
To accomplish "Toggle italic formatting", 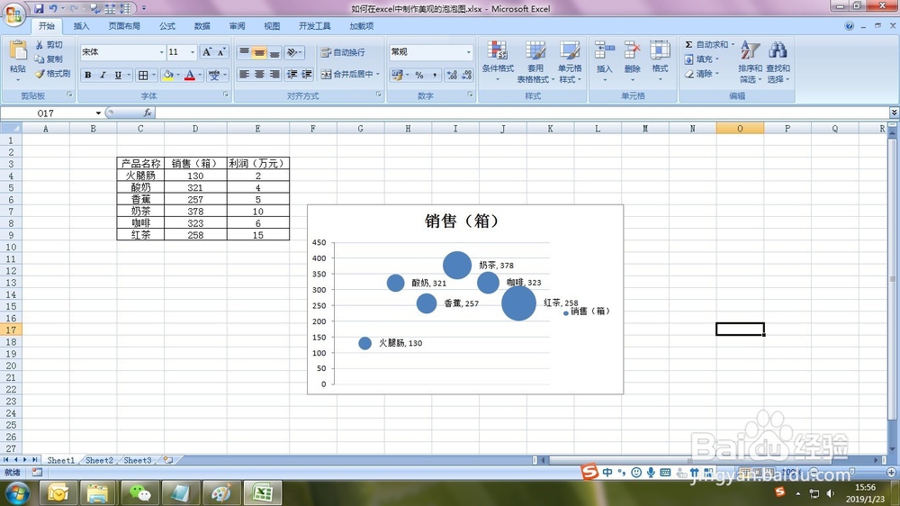I will [103, 75].
